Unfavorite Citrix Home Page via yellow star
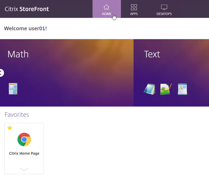The image size is (209, 176). click(10, 128)
